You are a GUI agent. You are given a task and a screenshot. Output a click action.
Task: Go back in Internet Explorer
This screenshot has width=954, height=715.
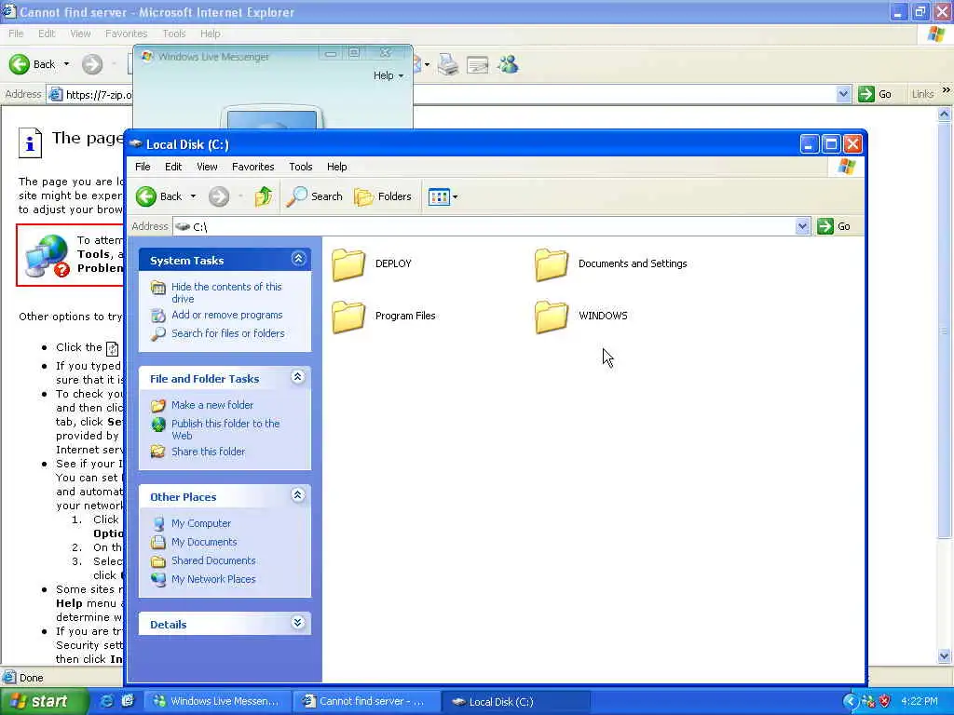33,64
